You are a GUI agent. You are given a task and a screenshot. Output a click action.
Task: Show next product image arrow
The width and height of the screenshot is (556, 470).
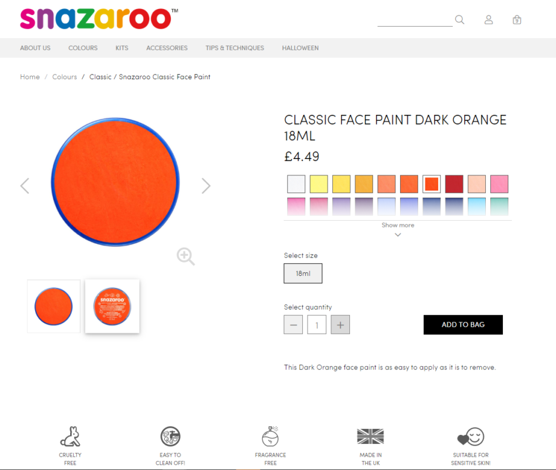[x=206, y=186]
